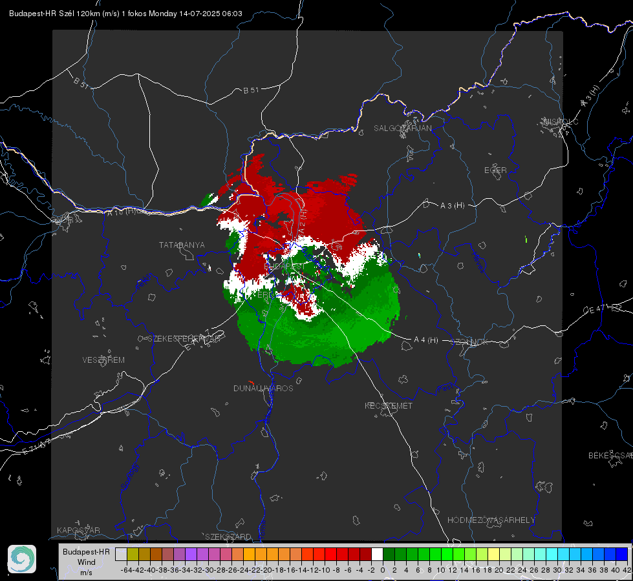
Task: Click the 'TATABÁNYA' city label
Action: pos(182,245)
